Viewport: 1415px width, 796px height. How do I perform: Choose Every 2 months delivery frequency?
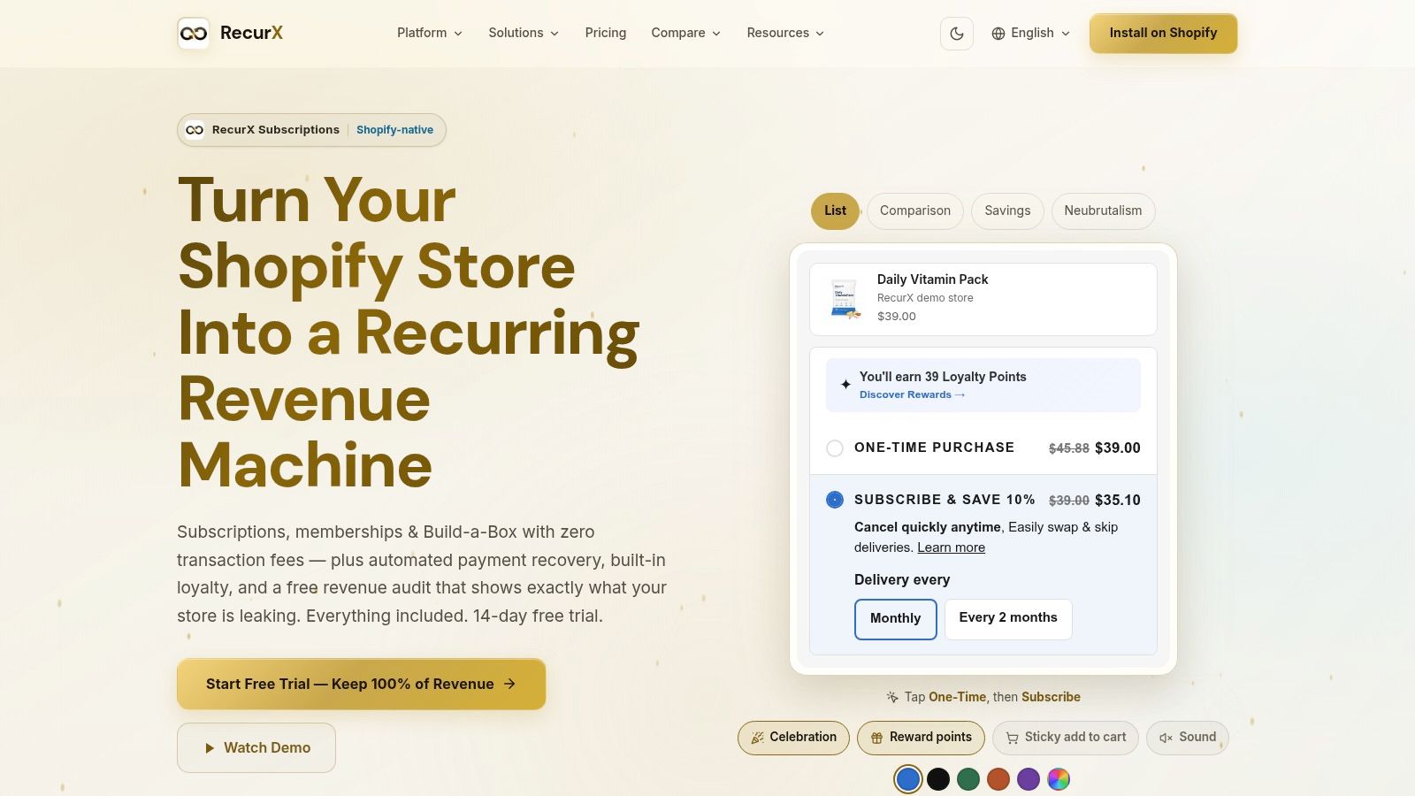1008,619
